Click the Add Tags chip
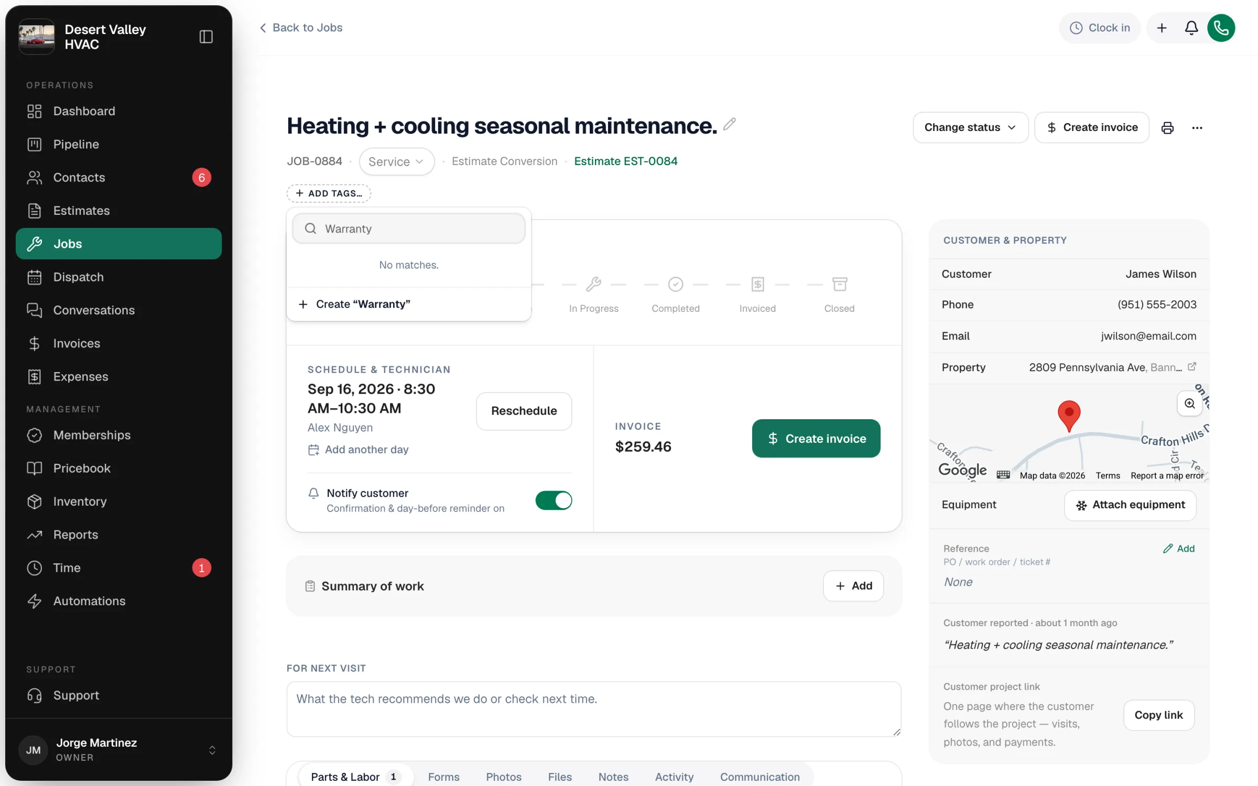The height and width of the screenshot is (786, 1258). [x=329, y=193]
